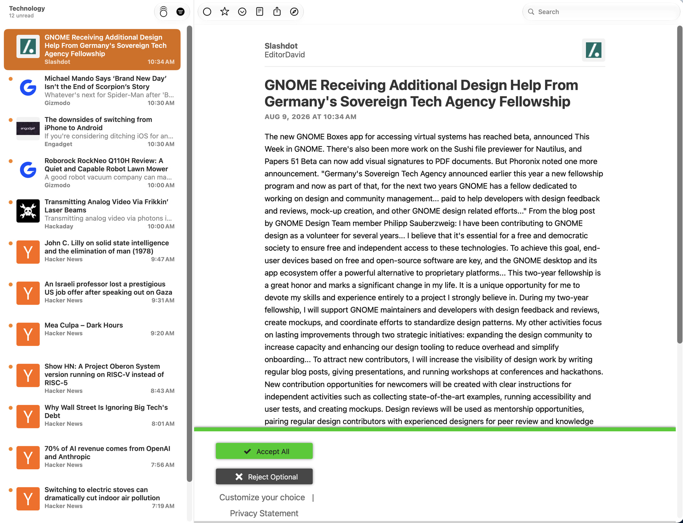683x523 pixels.
Task: Click Reject Optional button
Action: coord(264,477)
